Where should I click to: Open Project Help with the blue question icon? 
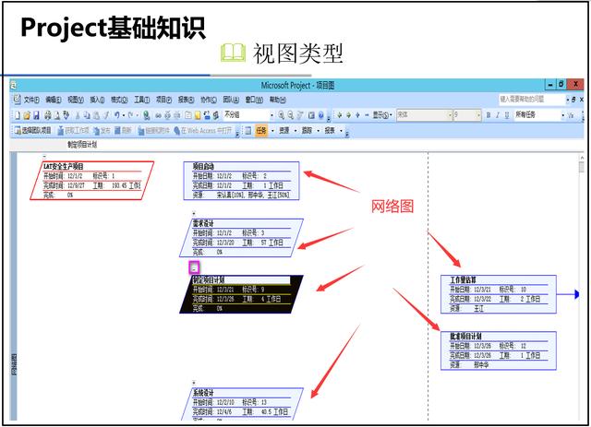(x=321, y=115)
